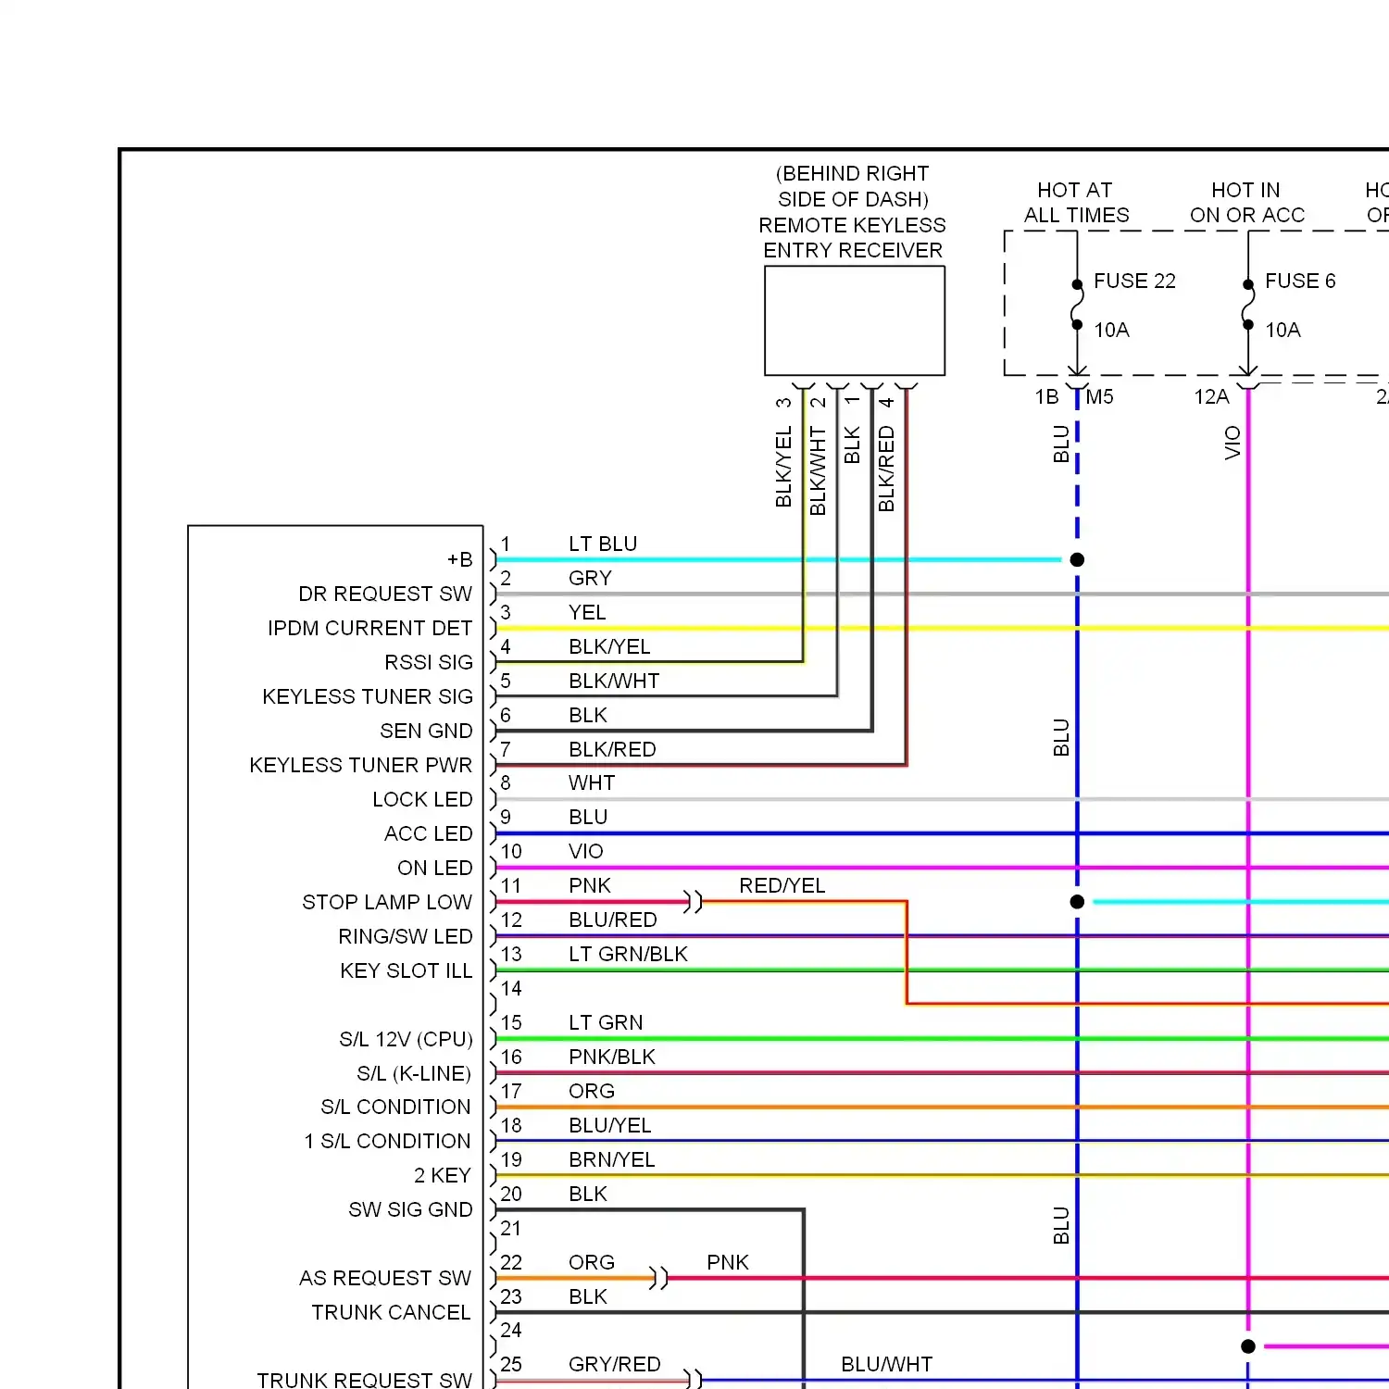
Task: Click the 'FUSE 6' label
Action: 1300,281
